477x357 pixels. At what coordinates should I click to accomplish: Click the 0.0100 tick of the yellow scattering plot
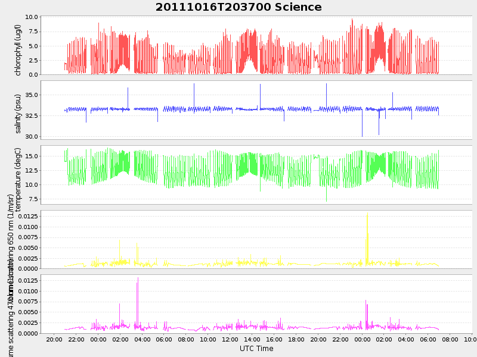pos(28,227)
